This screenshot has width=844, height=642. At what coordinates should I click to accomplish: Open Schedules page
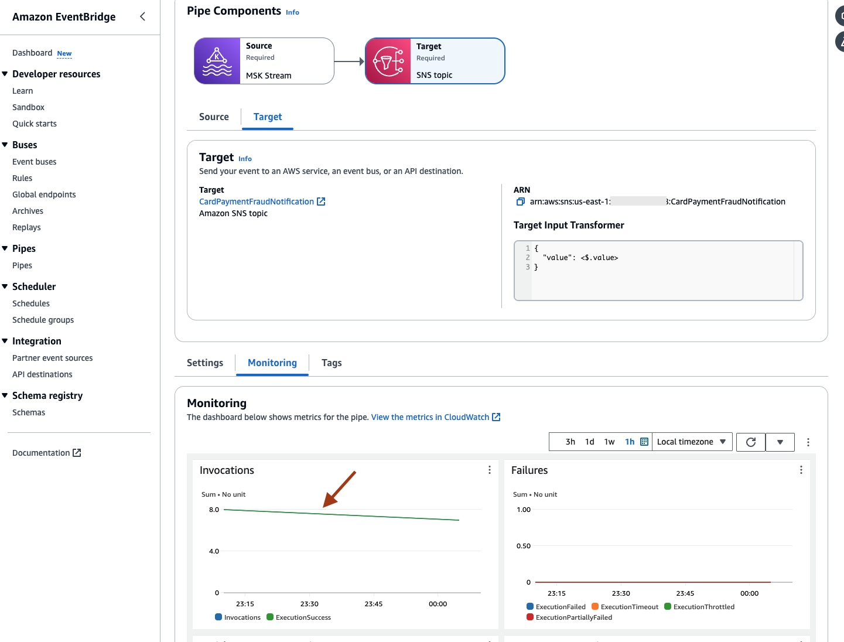pyautogui.click(x=31, y=303)
